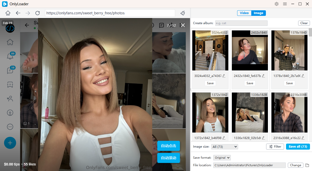Click Save all (73) button

(x=298, y=147)
